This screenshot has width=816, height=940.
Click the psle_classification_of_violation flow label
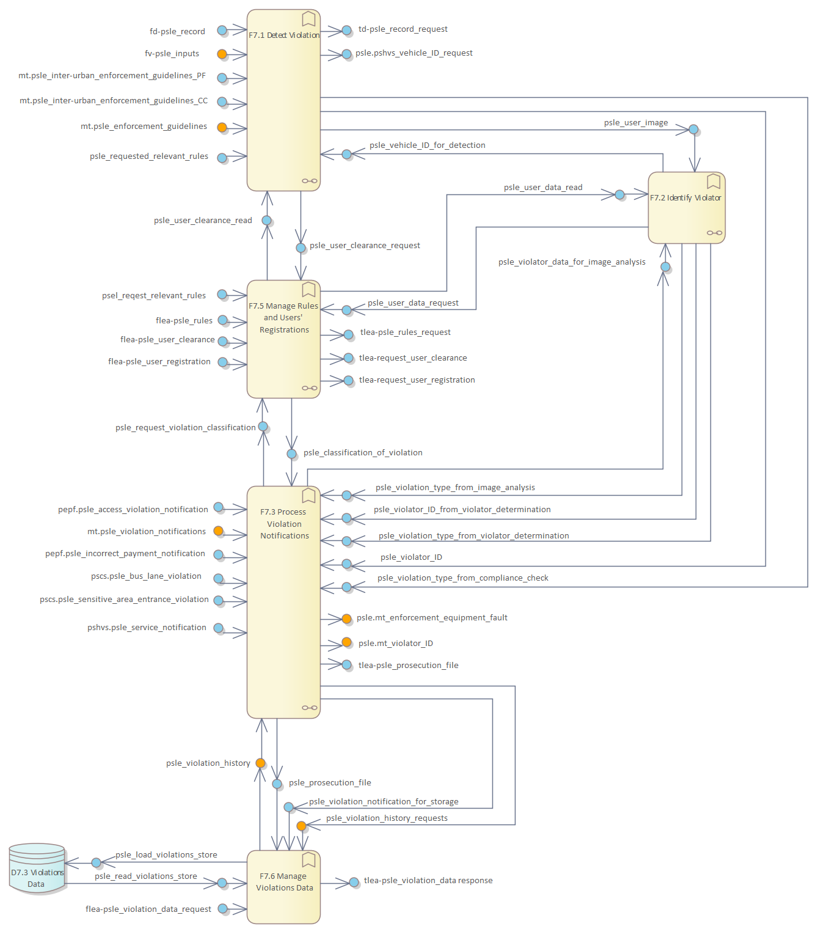[363, 452]
